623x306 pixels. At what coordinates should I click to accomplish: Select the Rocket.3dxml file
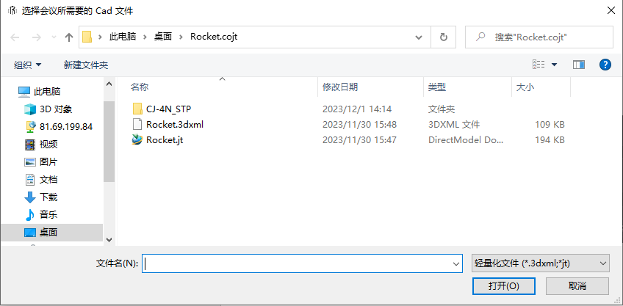[x=174, y=124]
